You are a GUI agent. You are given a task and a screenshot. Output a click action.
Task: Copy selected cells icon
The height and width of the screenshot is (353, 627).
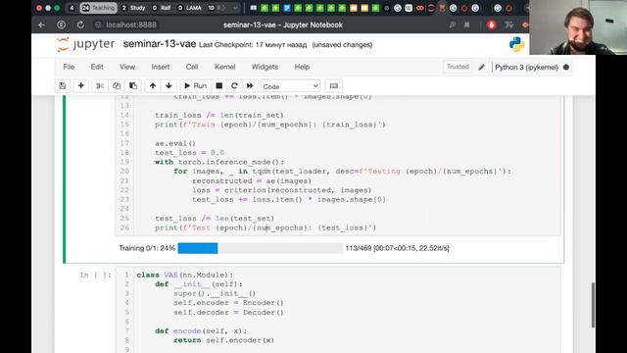[x=117, y=86]
